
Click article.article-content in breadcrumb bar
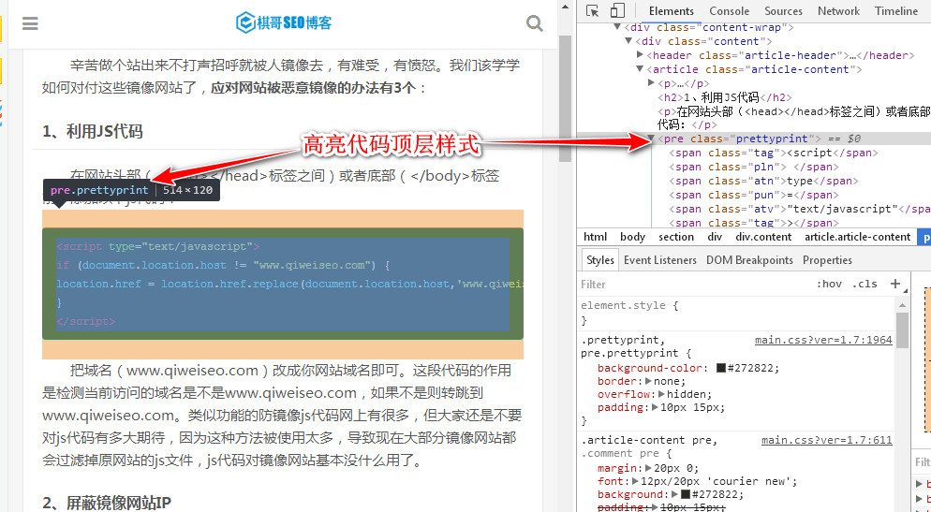tap(857, 237)
